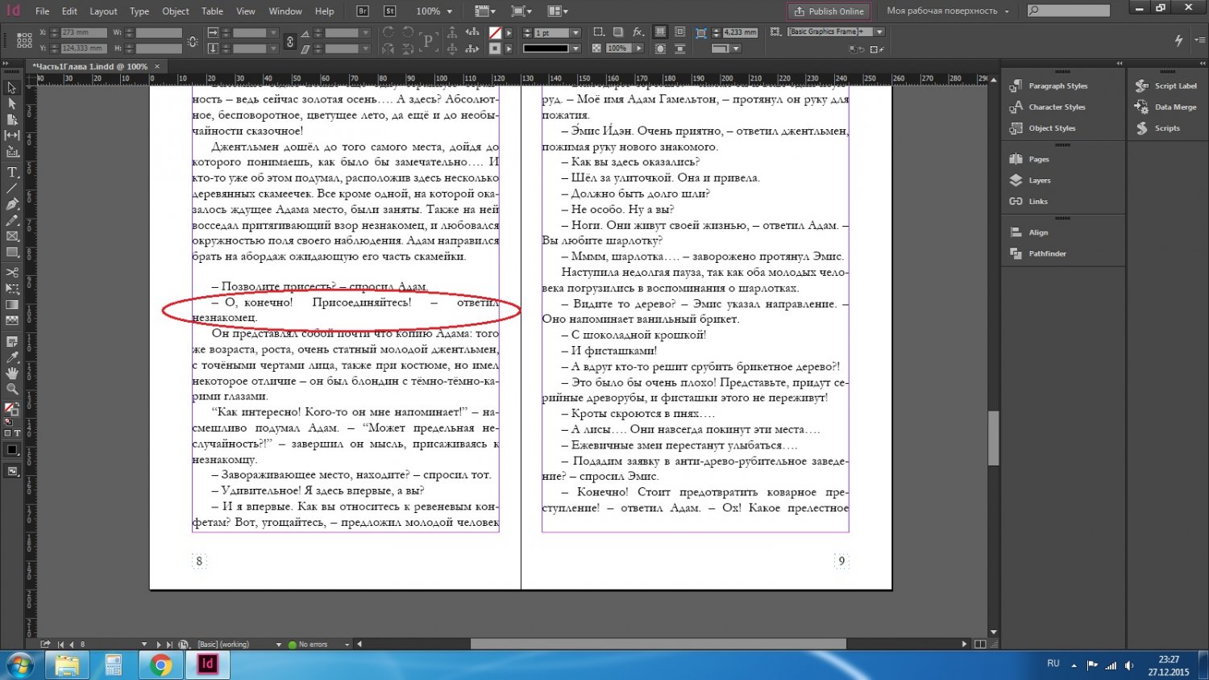Select the Free Transform tool
Screen dimensions: 1209x680
pos(12,289)
